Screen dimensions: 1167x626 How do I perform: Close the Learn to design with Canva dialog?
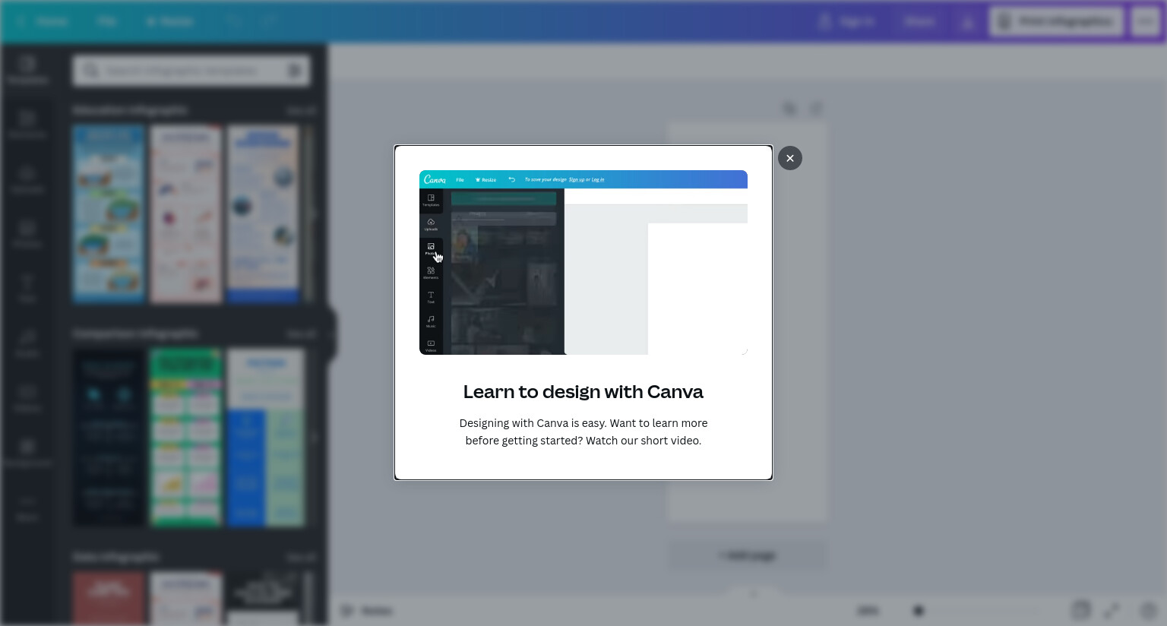790,158
